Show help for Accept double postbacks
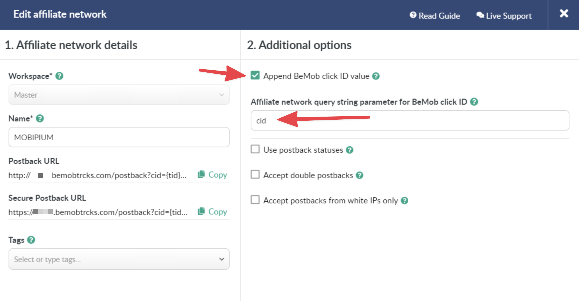The width and height of the screenshot is (579, 301). pos(360,175)
